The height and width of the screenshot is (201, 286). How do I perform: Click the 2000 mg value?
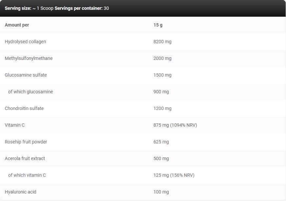[162, 58]
